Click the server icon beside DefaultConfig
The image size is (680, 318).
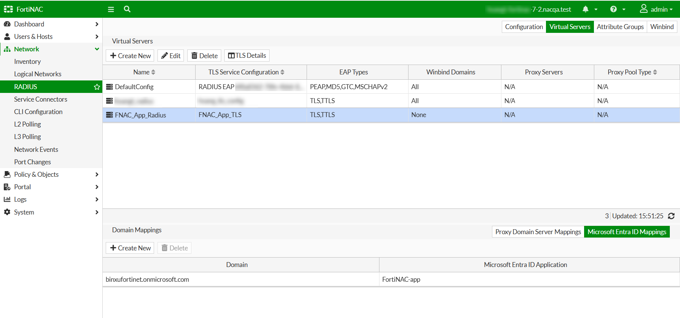[109, 87]
